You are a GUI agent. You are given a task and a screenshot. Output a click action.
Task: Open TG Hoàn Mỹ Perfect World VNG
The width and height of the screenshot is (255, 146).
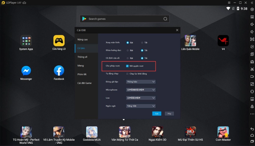[26, 132]
